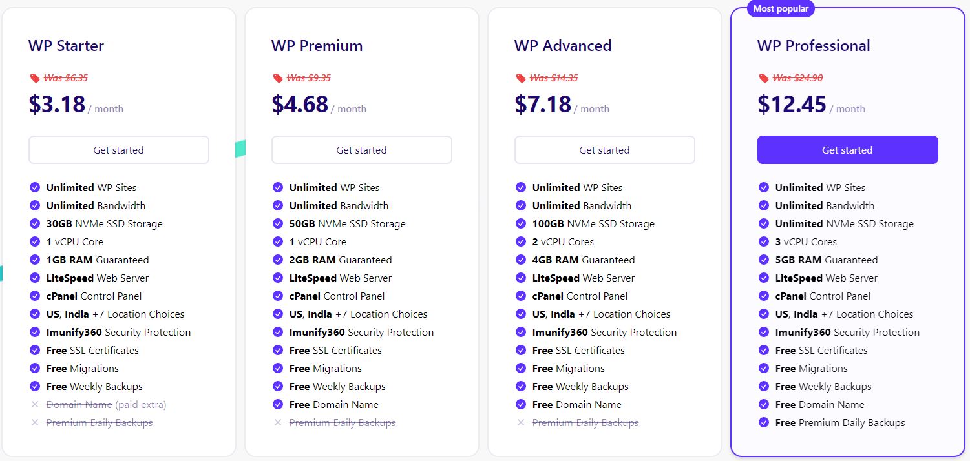Click checkmark icon beside 30GB NVMe SSD Storage
This screenshot has height=461, width=970.
(35, 223)
